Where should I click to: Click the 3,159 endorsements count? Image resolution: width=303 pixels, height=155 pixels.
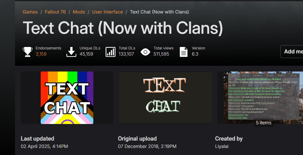41,54
